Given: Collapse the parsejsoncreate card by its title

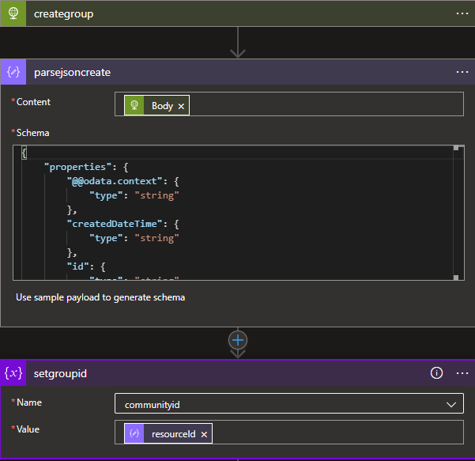Looking at the screenshot, I should 73,72.
